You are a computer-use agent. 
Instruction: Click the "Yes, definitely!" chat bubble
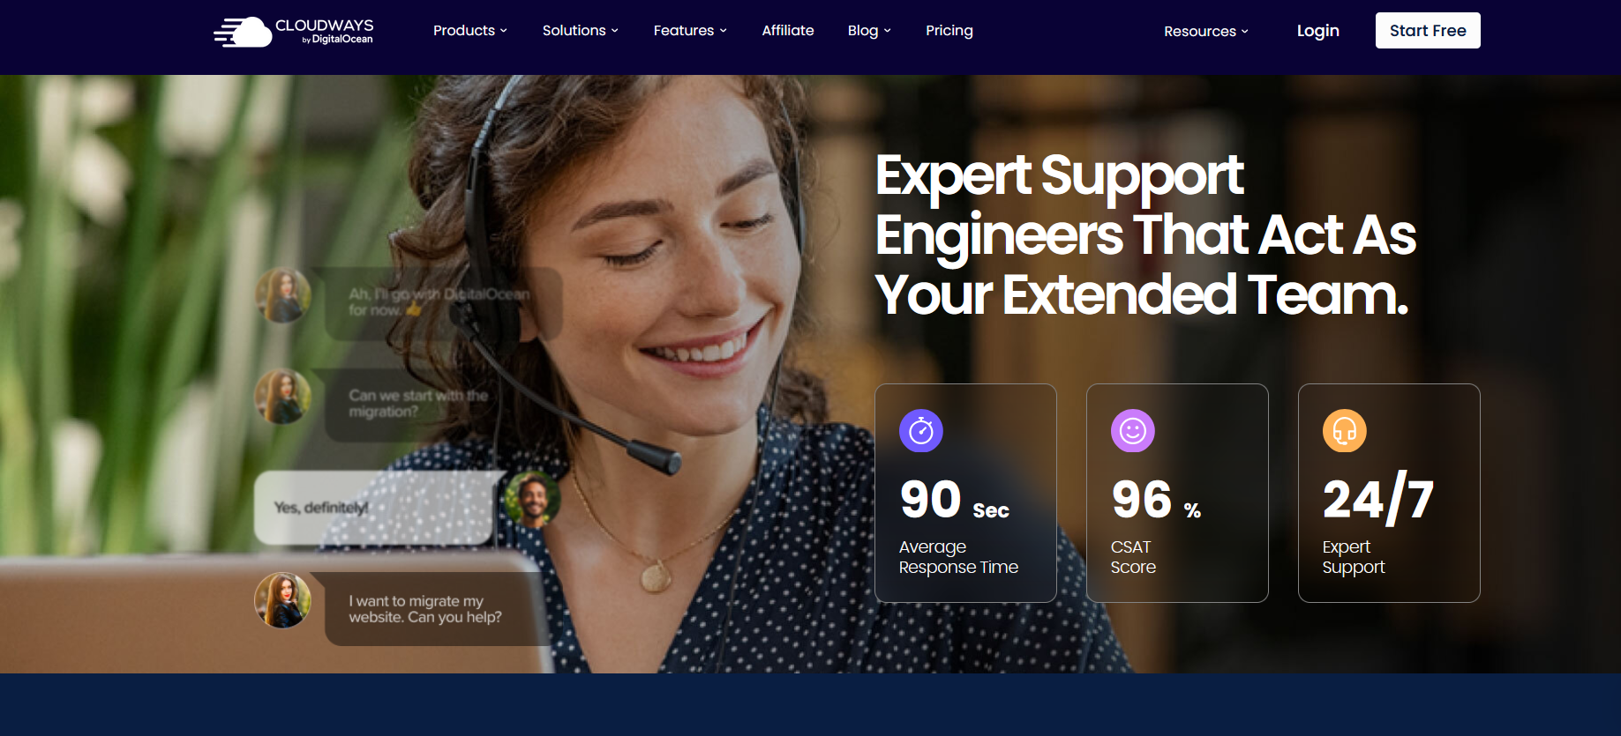[374, 508]
